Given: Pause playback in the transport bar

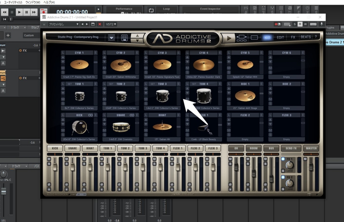Looking at the screenshot, I should [x=27, y=12].
